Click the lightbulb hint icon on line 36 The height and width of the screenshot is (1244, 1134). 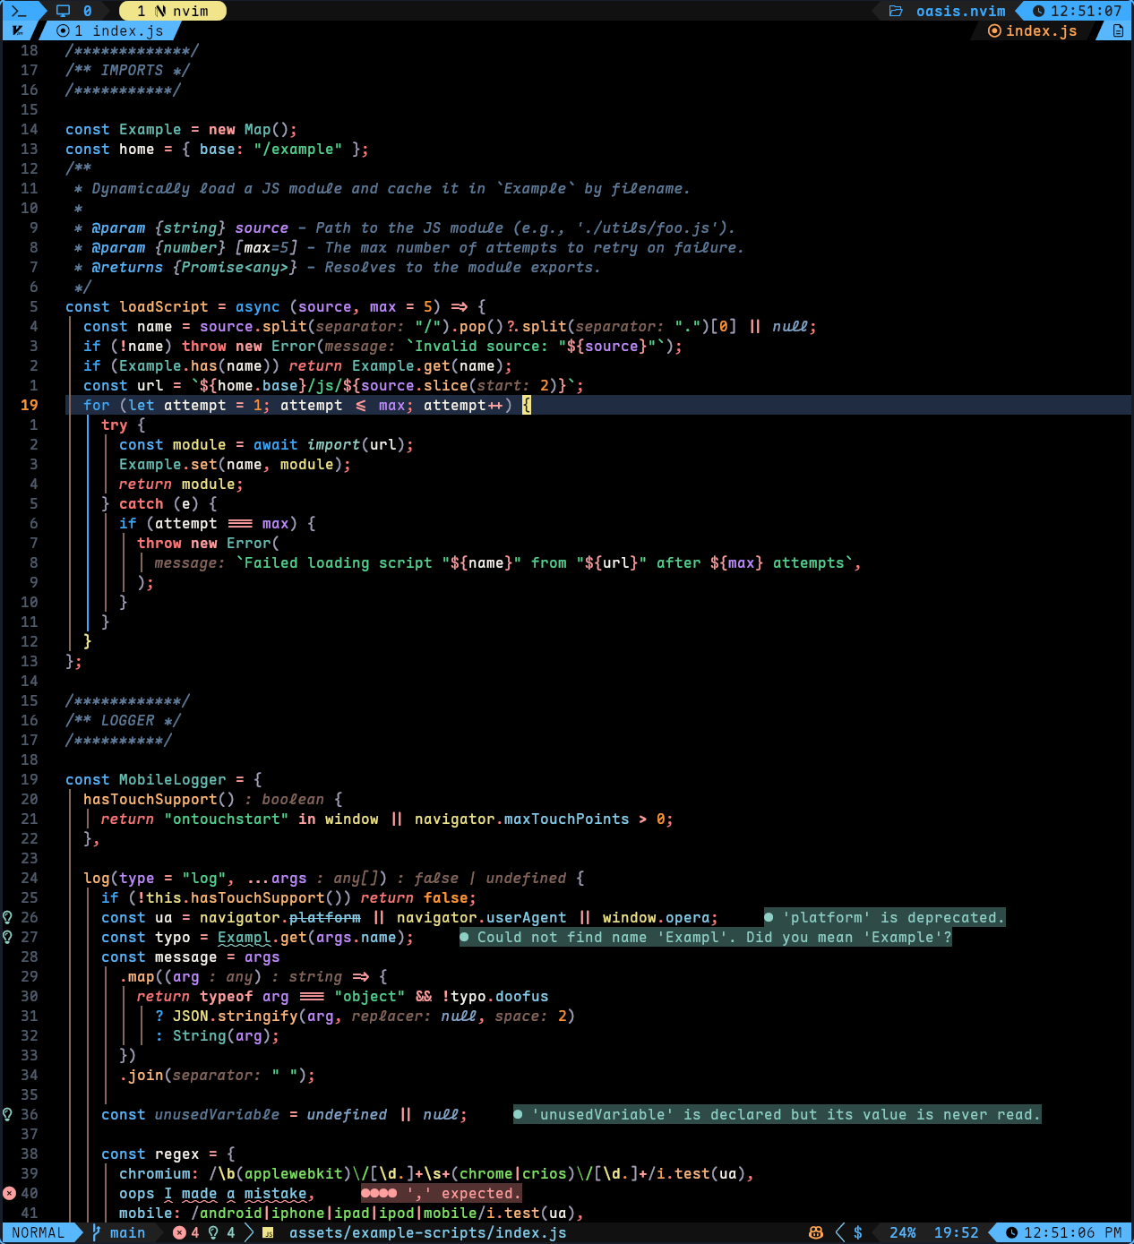pos(8,1114)
